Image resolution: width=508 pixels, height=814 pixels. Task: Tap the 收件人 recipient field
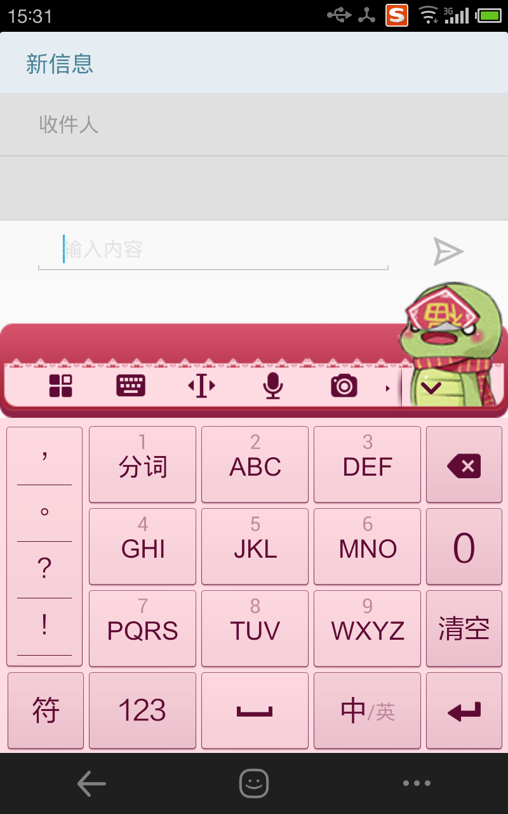[x=254, y=125]
